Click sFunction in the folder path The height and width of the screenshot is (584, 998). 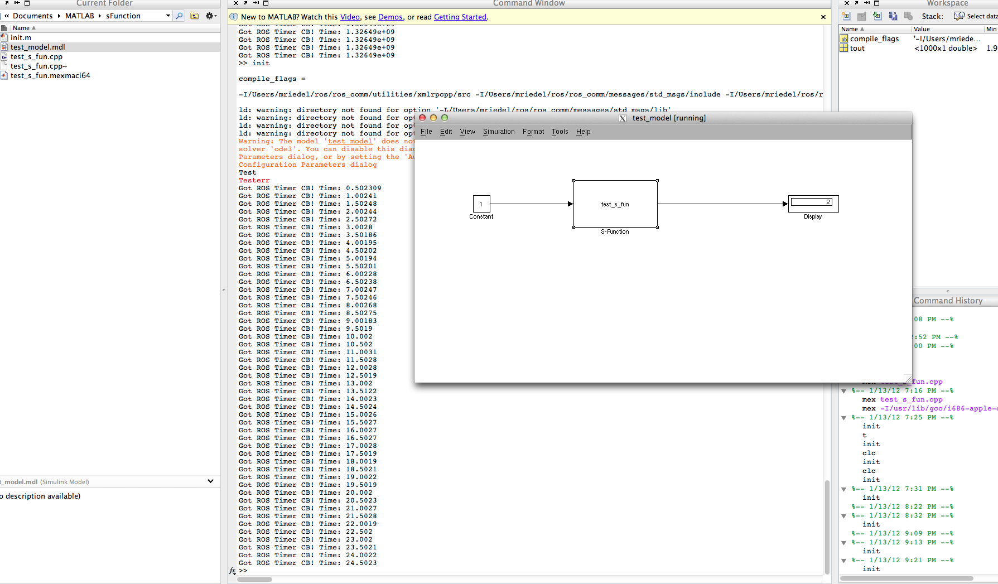pos(123,16)
